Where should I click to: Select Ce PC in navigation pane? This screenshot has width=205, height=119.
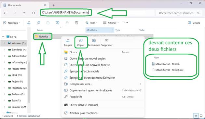(13, 37)
